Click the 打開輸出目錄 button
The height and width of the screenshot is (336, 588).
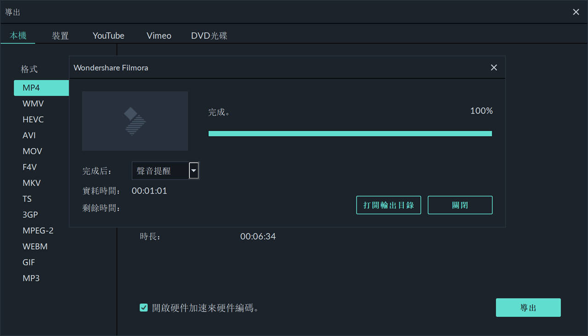(x=389, y=205)
